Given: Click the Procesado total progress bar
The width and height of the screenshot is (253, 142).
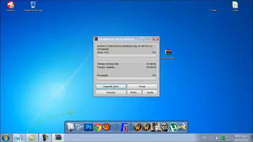Looking at the screenshot, I should 126,78.
